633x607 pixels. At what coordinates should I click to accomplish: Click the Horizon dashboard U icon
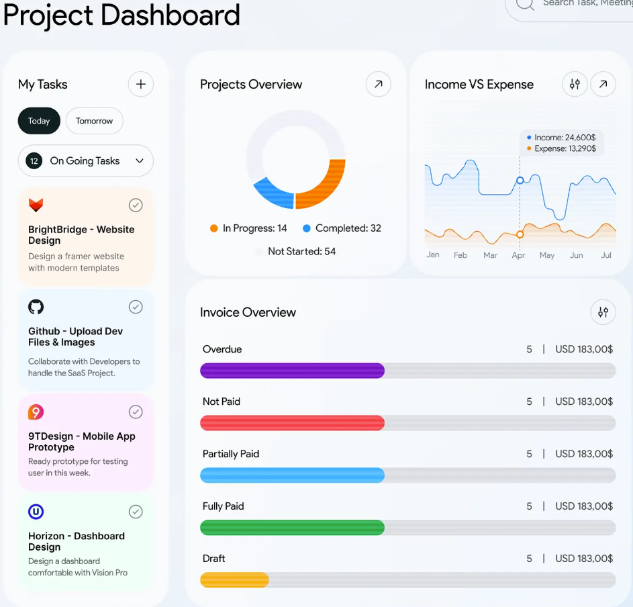tap(36, 512)
